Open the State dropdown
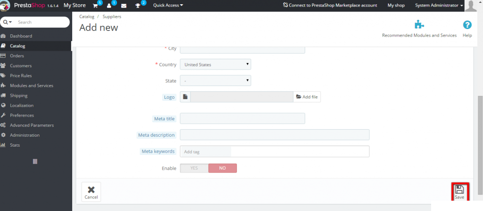 pos(215,81)
